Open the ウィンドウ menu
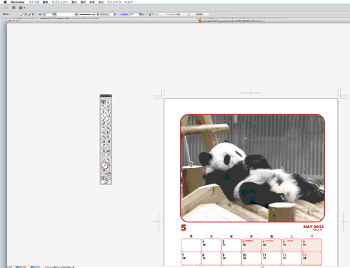 pyautogui.click(x=114, y=2)
